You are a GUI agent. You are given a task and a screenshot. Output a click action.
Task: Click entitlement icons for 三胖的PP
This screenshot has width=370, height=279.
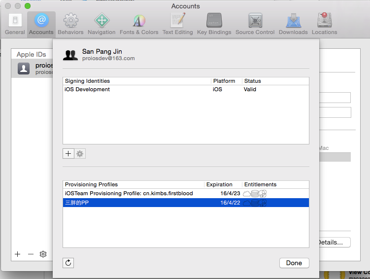255,203
